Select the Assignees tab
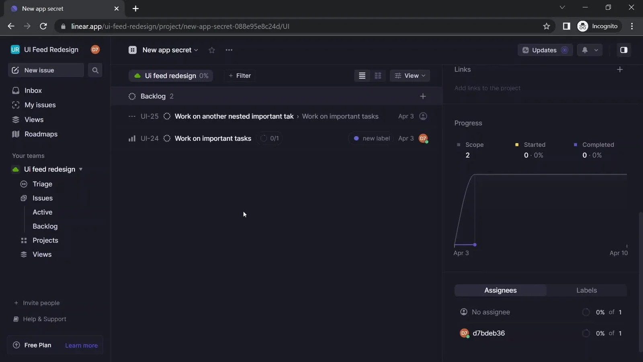643x362 pixels. click(x=500, y=290)
